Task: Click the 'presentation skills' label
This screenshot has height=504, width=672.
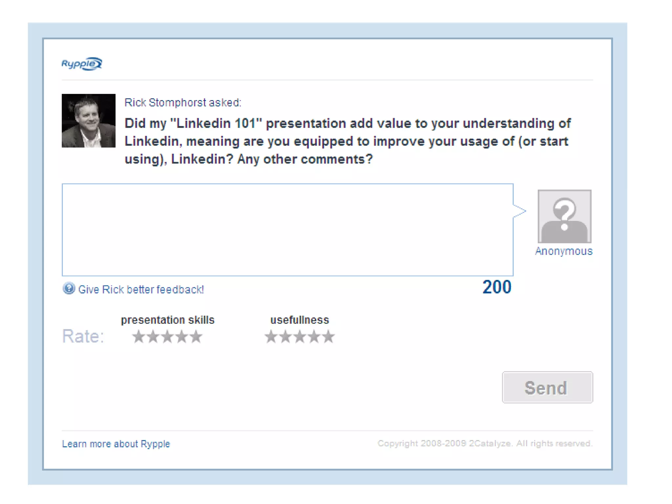Action: 168,320
